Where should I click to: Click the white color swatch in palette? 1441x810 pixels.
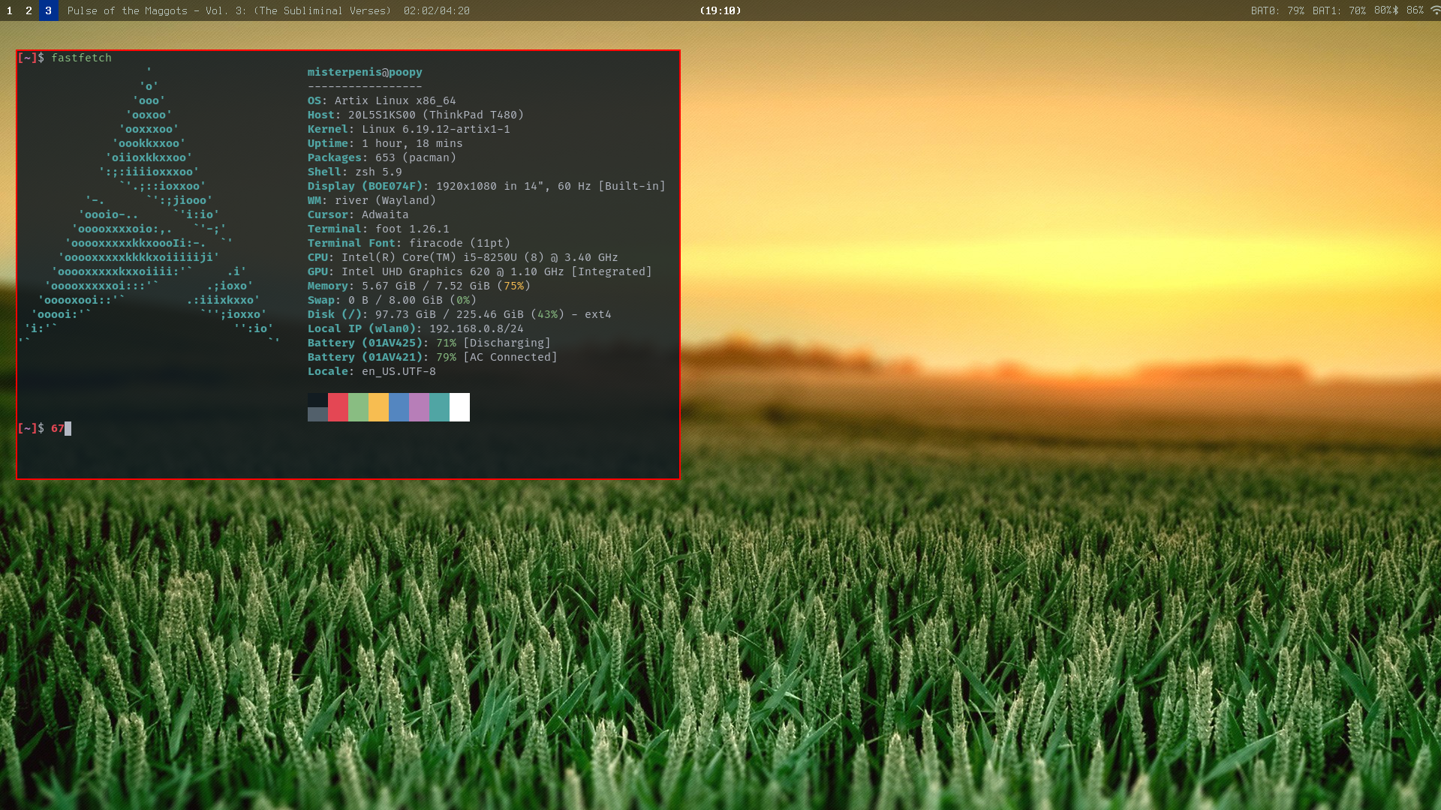tap(459, 407)
